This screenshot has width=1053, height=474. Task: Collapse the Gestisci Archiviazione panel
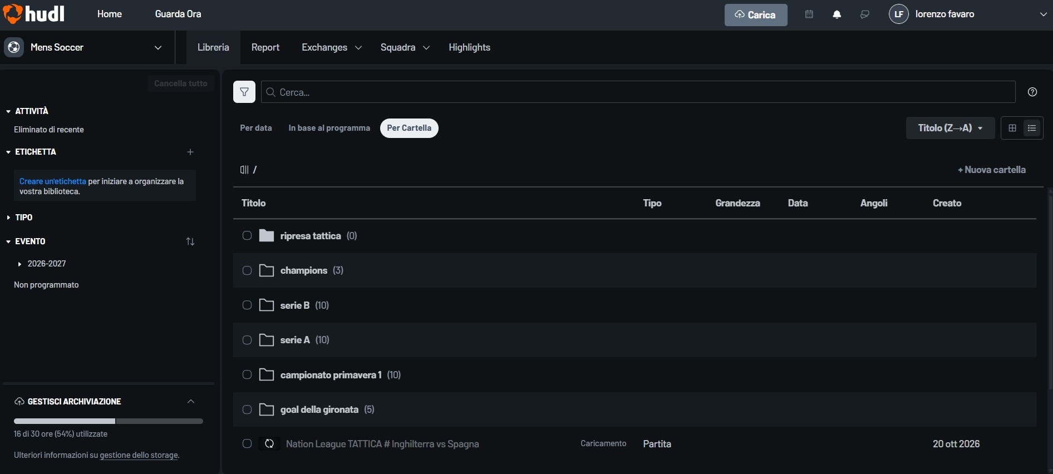coord(191,402)
